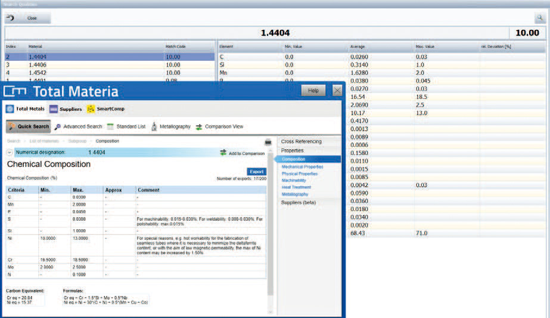Click the back arrow icon beside Close

point(10,17)
